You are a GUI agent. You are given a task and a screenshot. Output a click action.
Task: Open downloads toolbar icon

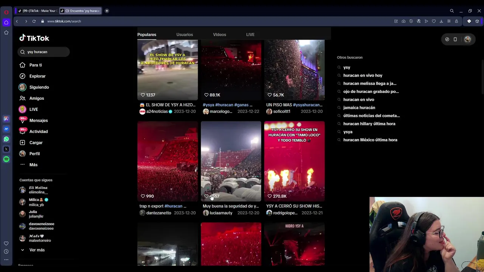click(x=441, y=21)
